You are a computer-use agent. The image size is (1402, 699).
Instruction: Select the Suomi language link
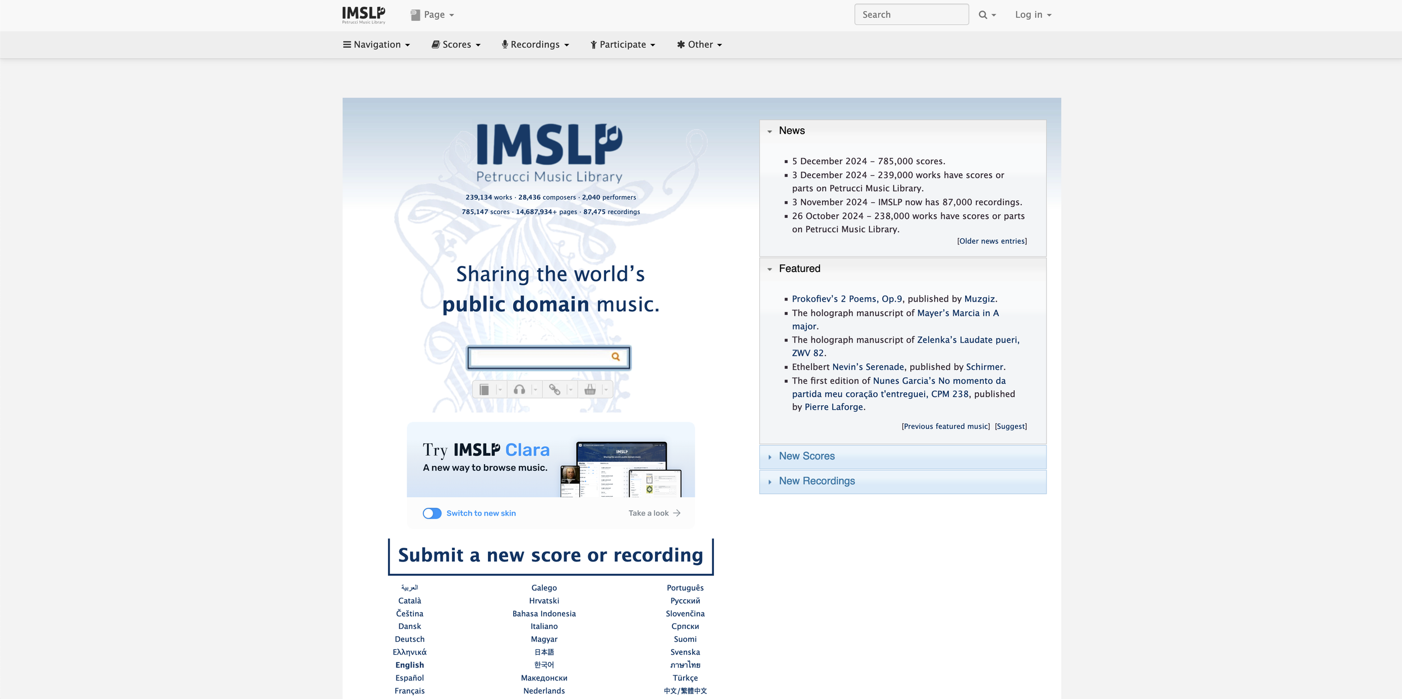click(685, 639)
